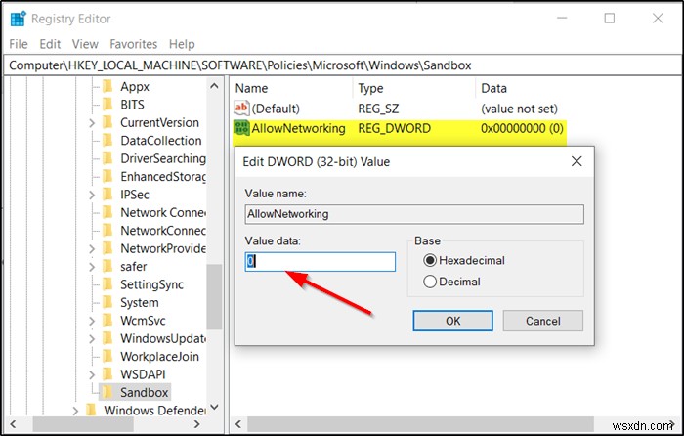Click the DataCollection folder icon
This screenshot has width=684, height=436.
tap(107, 140)
